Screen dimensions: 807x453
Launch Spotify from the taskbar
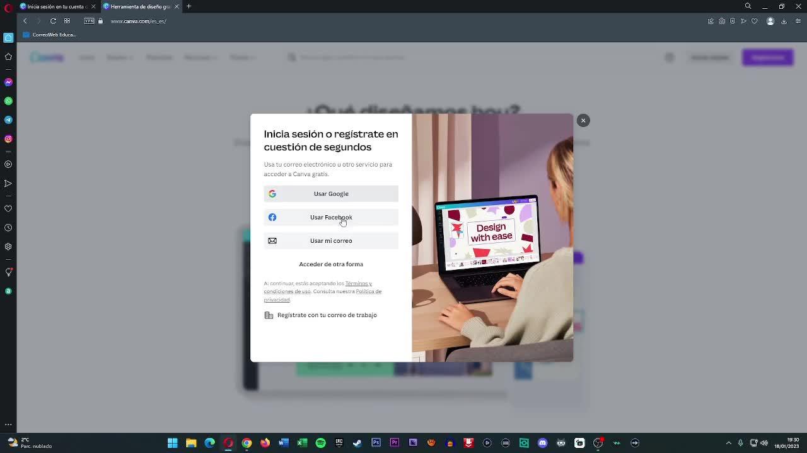pyautogui.click(x=320, y=443)
